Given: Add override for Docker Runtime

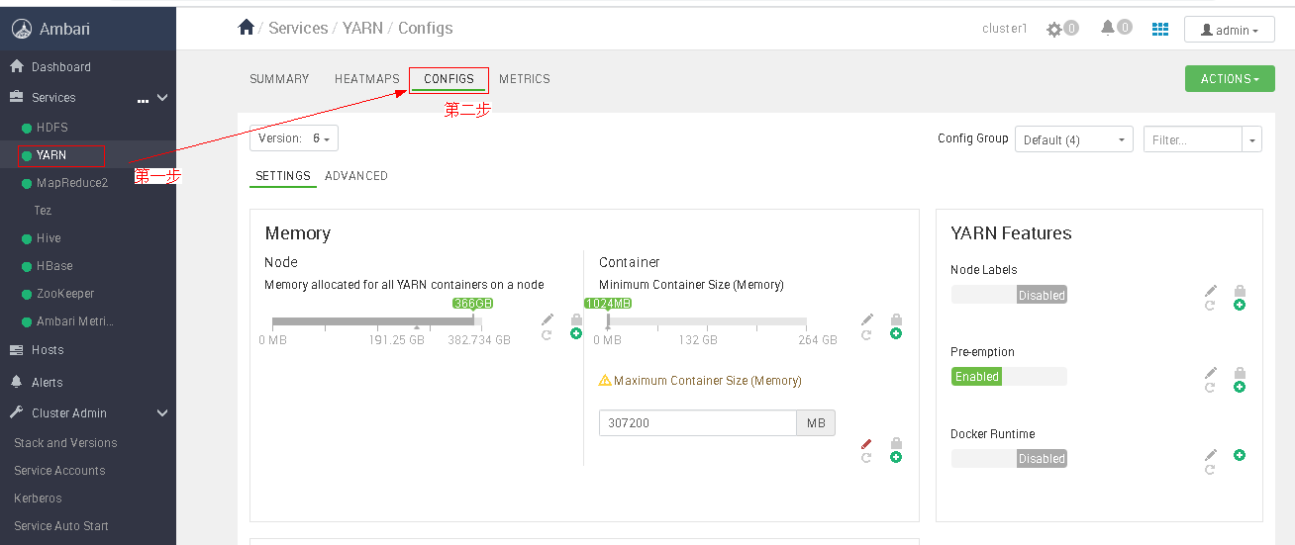Looking at the screenshot, I should tap(1240, 455).
